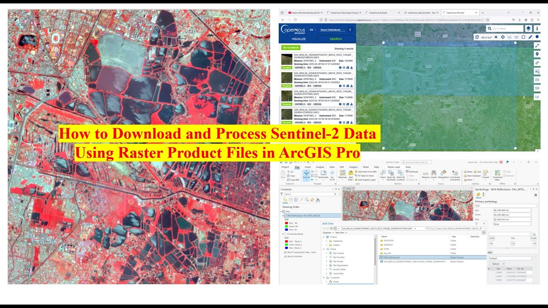Select the pentagon polygon tool in Copernicus
The width and height of the screenshot is (548, 308).
coord(537,37)
